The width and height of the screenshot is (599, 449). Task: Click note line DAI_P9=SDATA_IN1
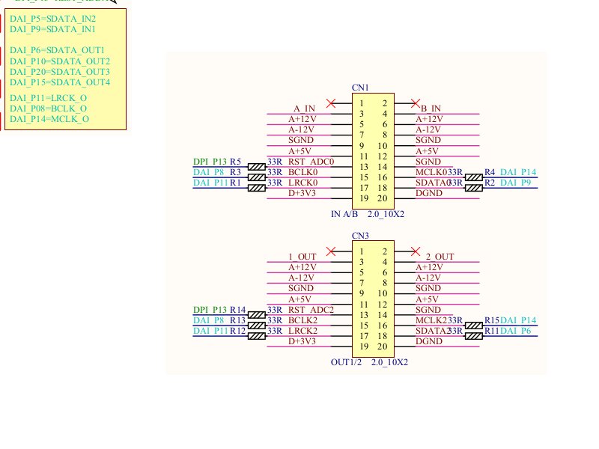[52, 29]
